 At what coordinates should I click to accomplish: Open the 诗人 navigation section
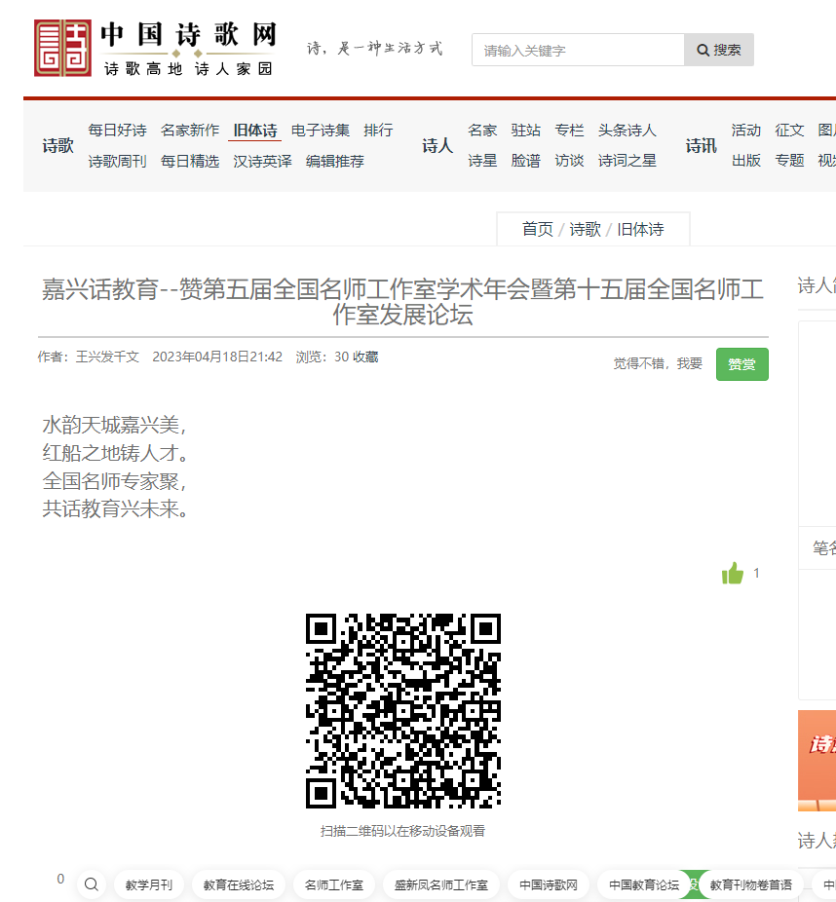click(x=437, y=144)
